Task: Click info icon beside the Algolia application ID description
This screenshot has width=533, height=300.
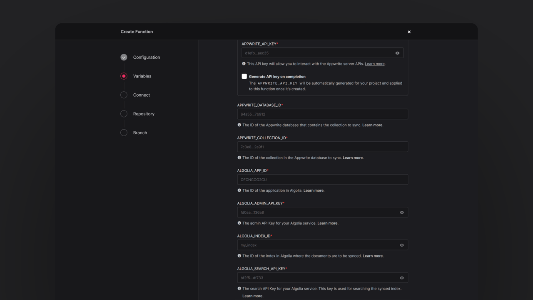Action: coord(239,190)
